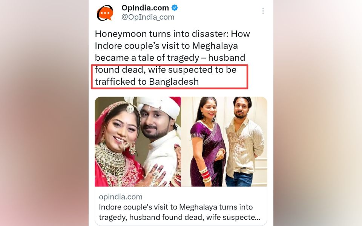
Task: Select the 'trafficked to Bangladesh' highlighted text
Action: point(147,82)
